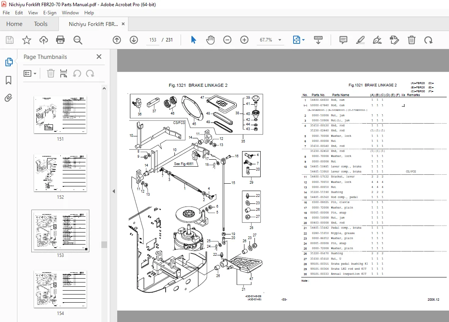Open the E-Sign menu
449x322 pixels.
coord(50,13)
